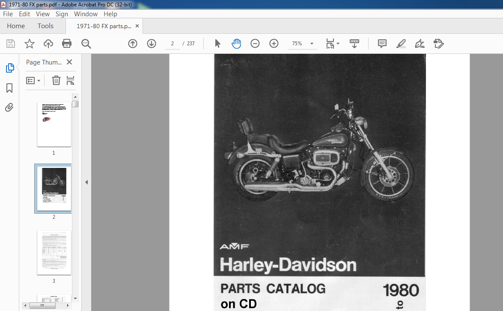Click the thumbnail vertical scrollbar handle

75,104
